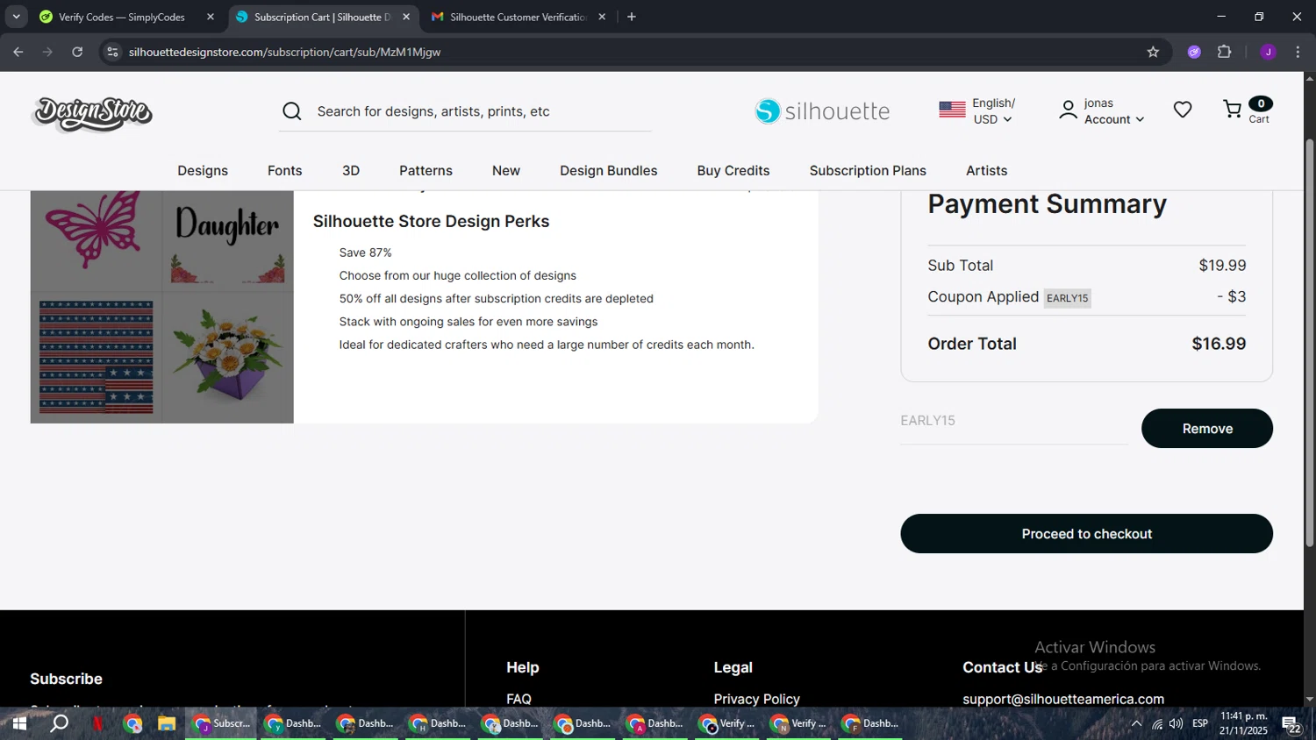Click the Sub Total $19.99 value

[1222, 266]
